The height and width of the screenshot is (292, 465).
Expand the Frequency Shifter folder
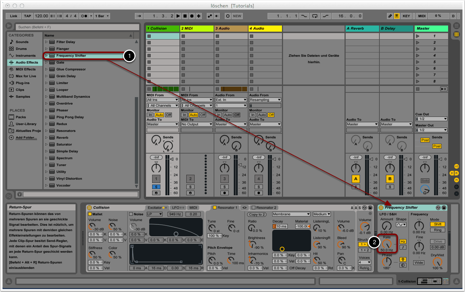pyautogui.click(x=46, y=56)
